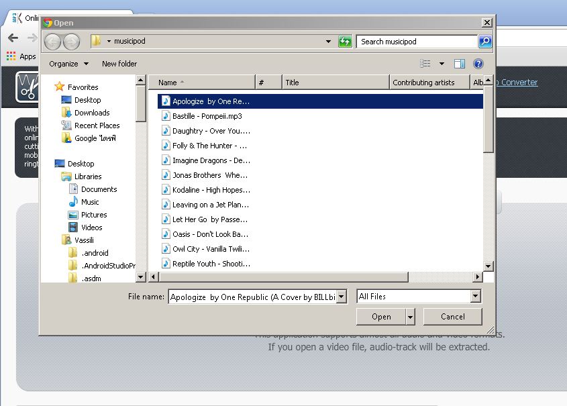Open the Organize menu
This screenshot has height=406, width=567.
68,64
